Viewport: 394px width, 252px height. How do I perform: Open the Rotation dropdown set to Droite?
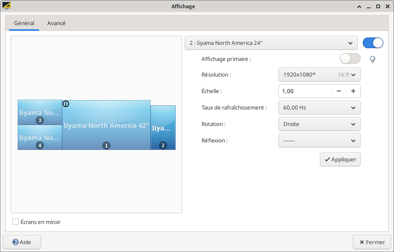click(x=319, y=124)
